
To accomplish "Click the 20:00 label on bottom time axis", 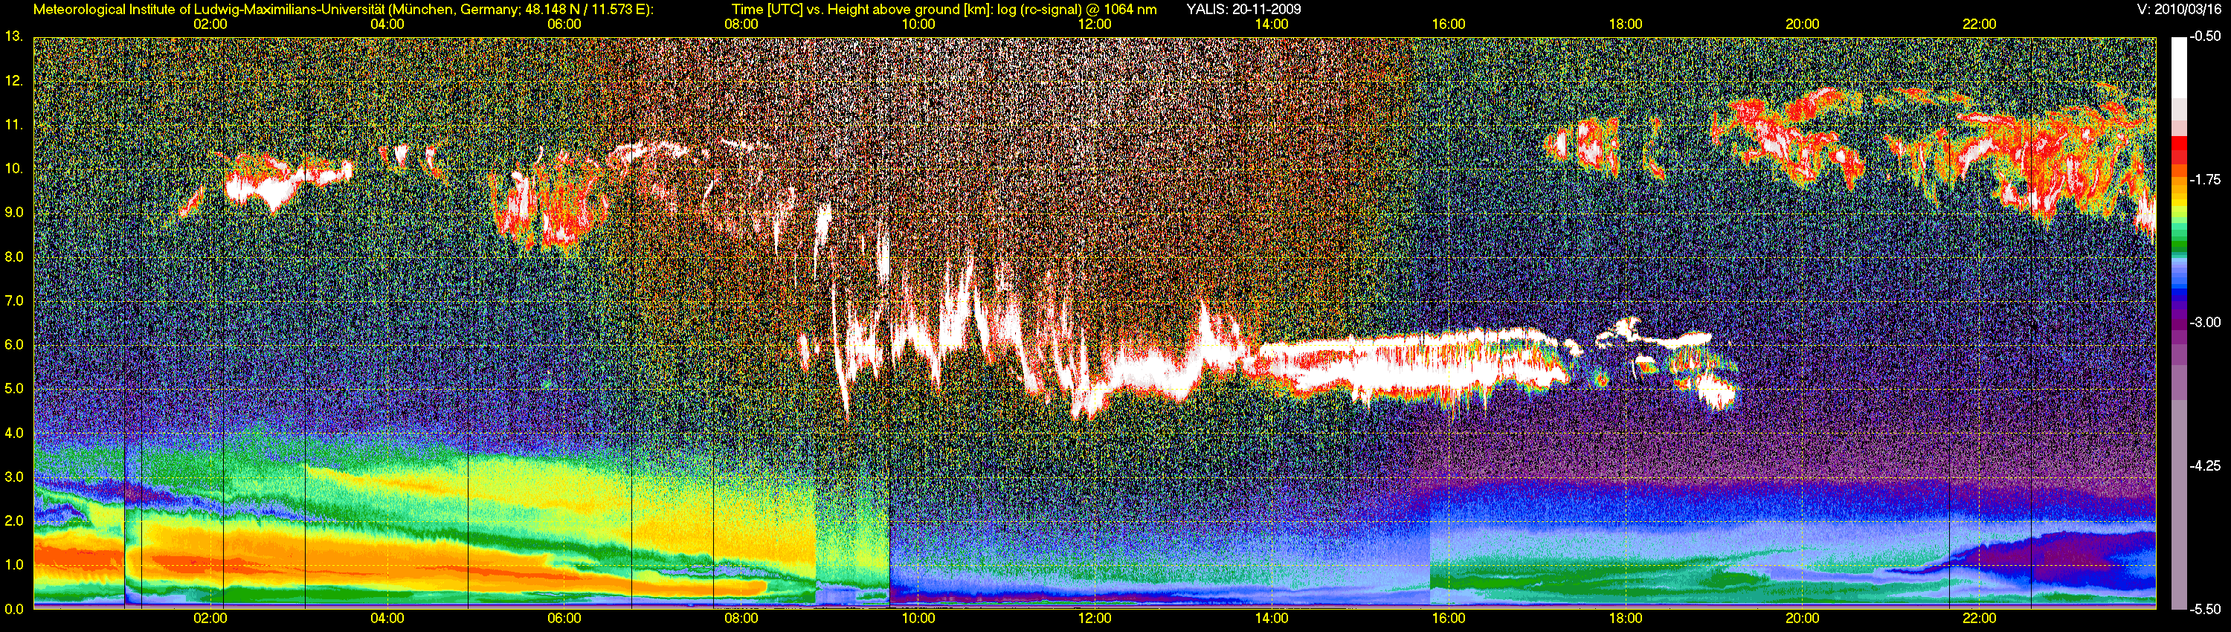I will pyautogui.click(x=1803, y=619).
